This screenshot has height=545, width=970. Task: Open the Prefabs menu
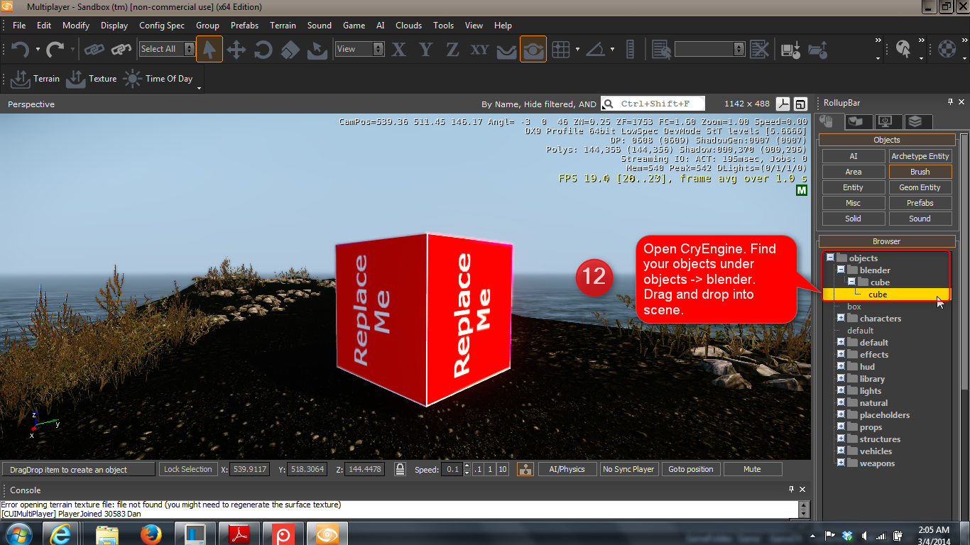(244, 26)
